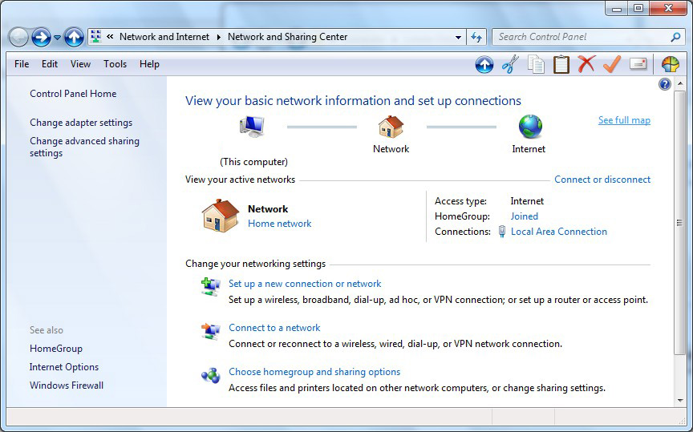Click the This computer icon
The width and height of the screenshot is (693, 432).
(252, 127)
